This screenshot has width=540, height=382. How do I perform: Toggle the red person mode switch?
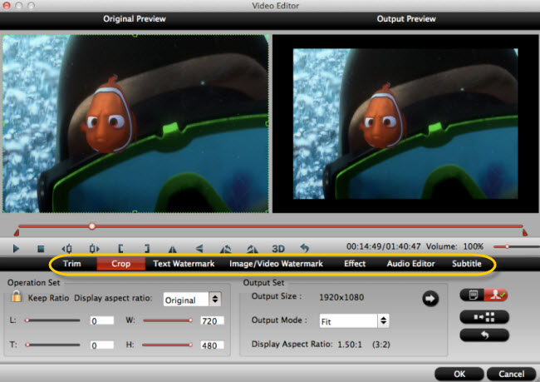click(x=496, y=295)
